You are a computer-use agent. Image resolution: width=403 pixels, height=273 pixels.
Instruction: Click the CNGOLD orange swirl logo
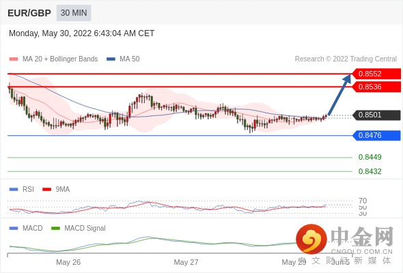tap(311, 239)
